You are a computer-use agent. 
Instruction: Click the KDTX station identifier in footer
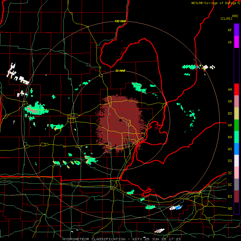[138, 239]
